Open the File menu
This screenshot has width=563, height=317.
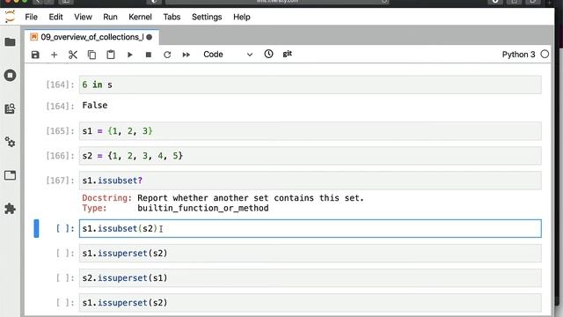coord(32,17)
